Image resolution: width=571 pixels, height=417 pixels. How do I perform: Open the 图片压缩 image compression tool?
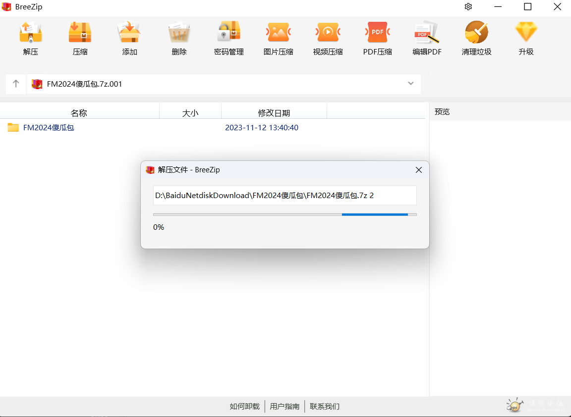tap(278, 33)
